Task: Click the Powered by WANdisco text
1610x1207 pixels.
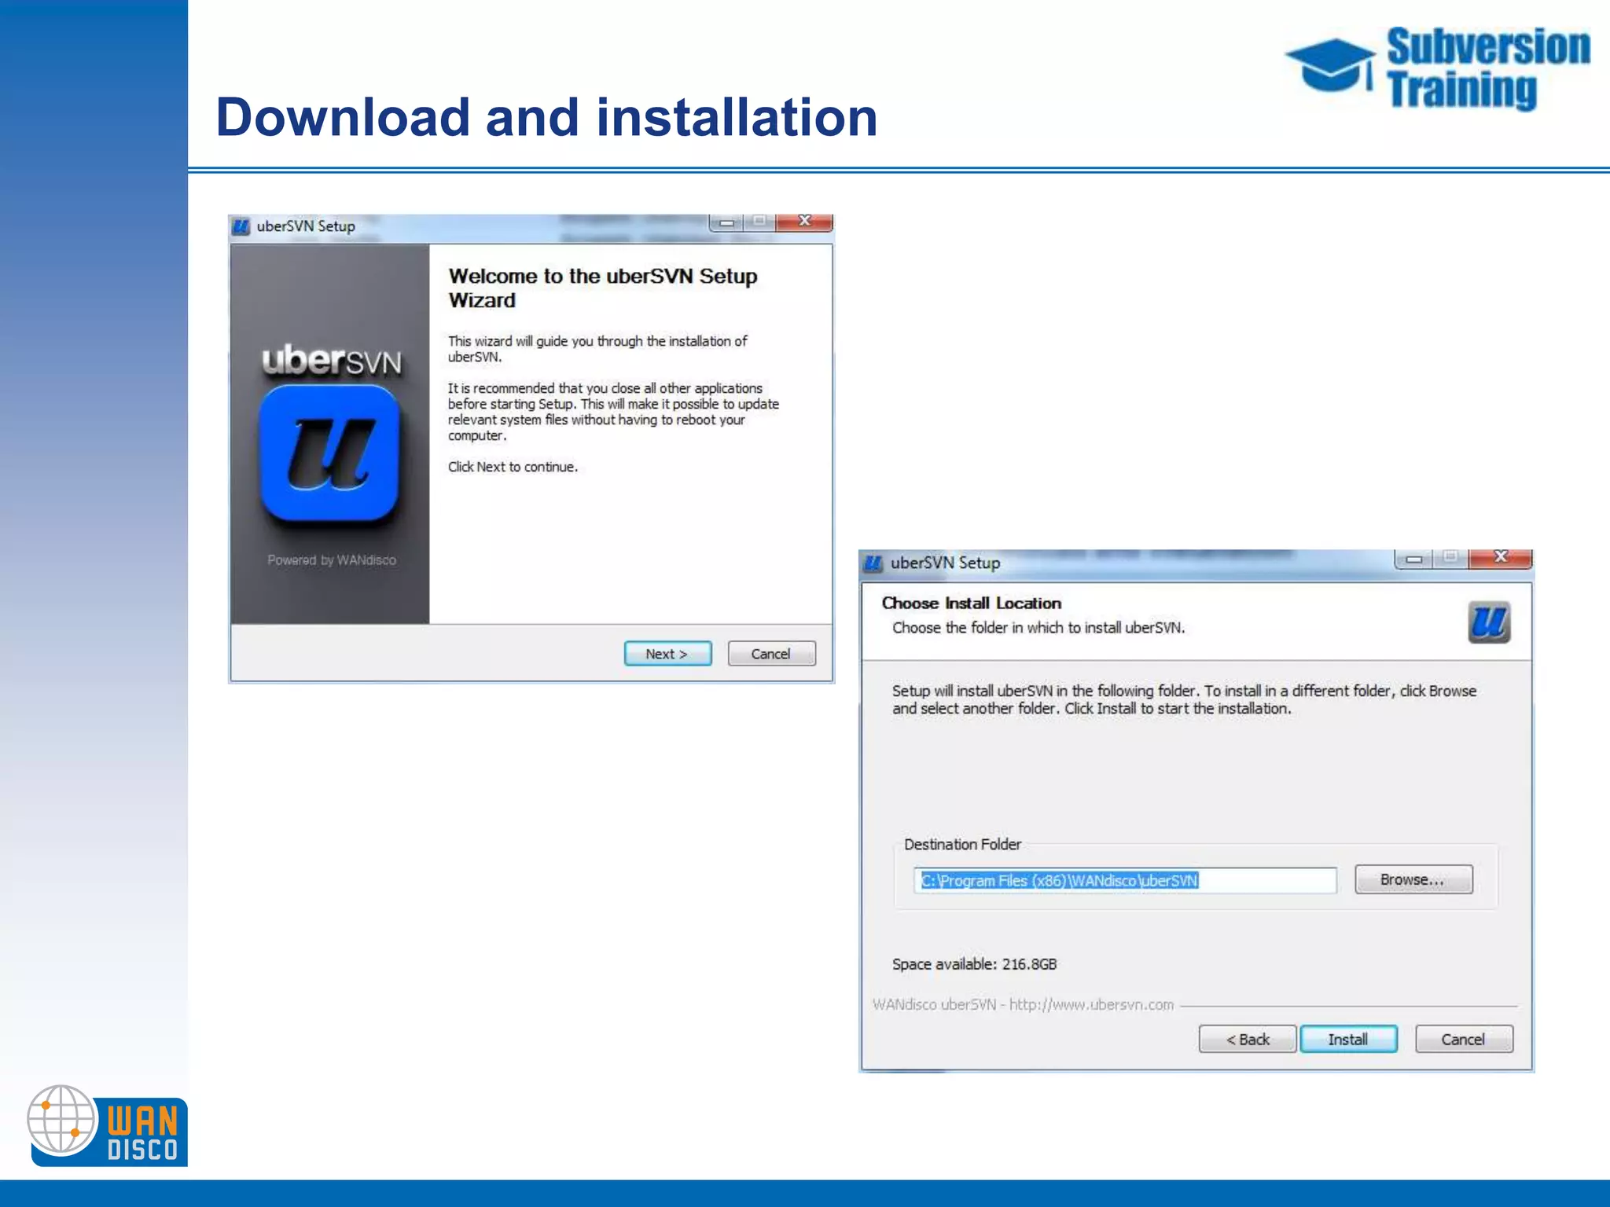Action: pyautogui.click(x=331, y=560)
